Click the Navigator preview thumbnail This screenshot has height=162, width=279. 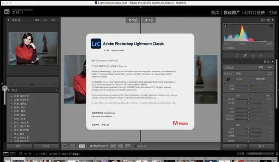click(x=33, y=49)
